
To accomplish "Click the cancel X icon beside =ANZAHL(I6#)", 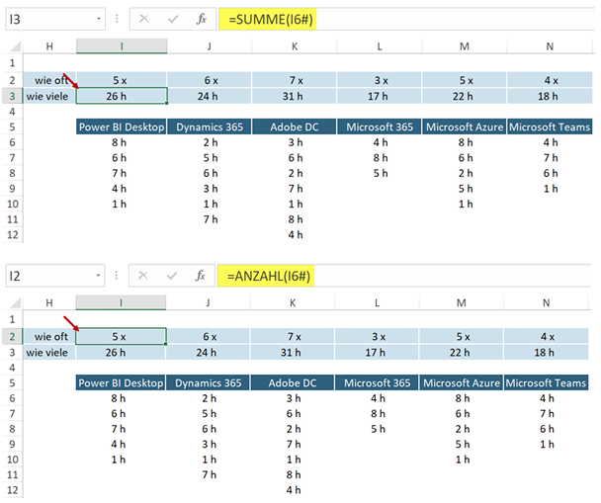I will coord(143,276).
